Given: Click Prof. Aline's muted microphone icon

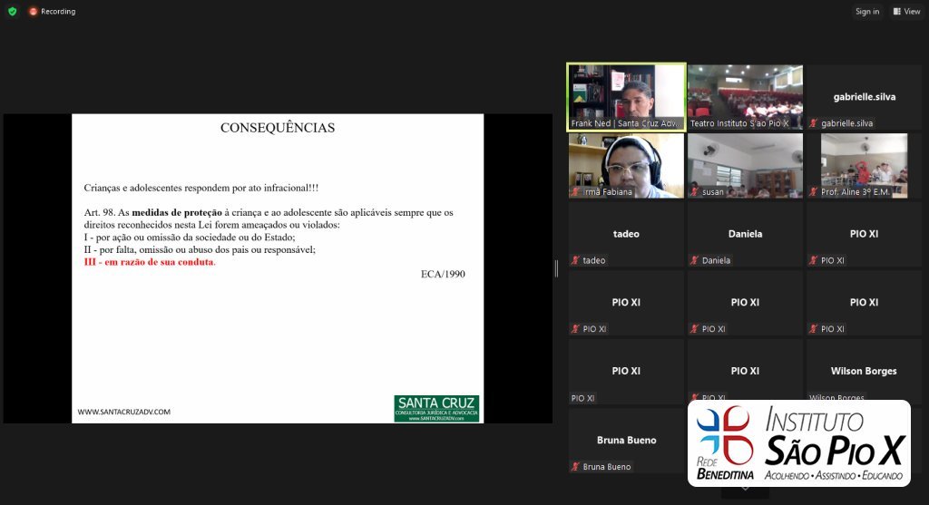Looking at the screenshot, I should (x=814, y=192).
